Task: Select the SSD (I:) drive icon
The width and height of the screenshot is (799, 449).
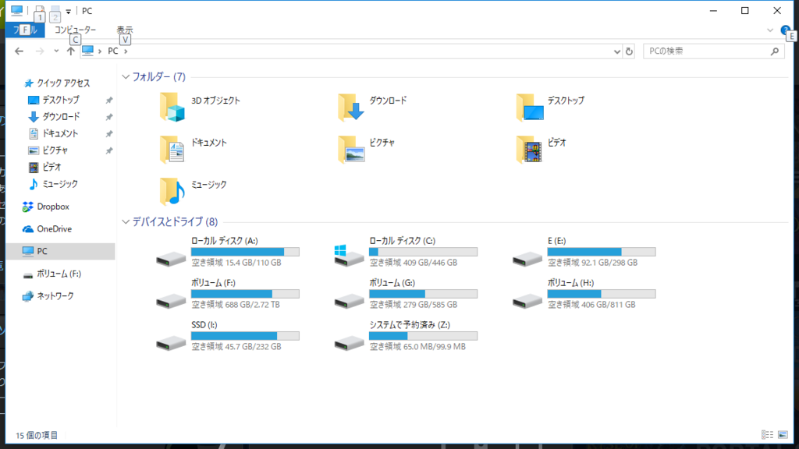Action: (171, 343)
